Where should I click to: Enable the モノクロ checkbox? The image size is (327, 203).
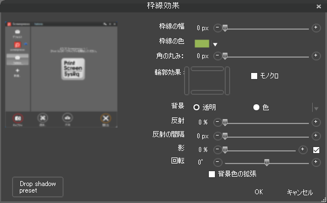(x=254, y=76)
